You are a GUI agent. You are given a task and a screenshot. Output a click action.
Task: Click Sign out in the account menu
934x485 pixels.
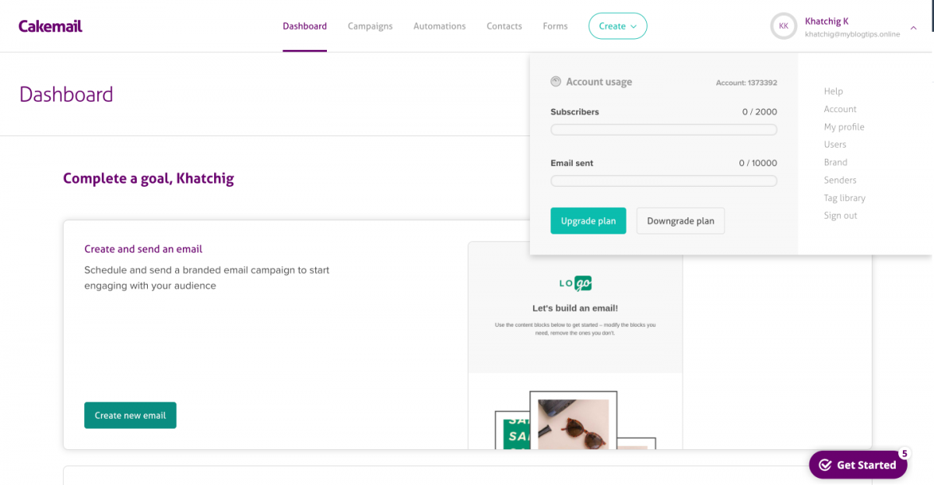(840, 216)
